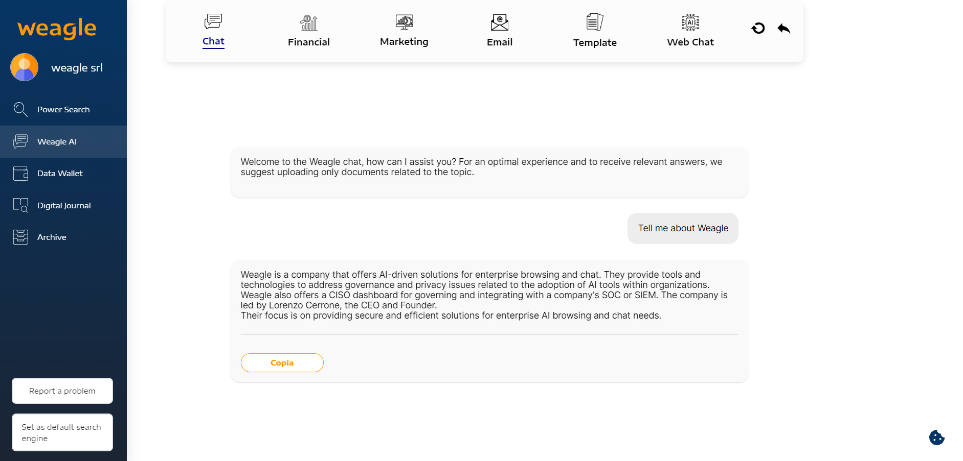Open the Template tool icon
The height and width of the screenshot is (461, 963).
coord(594,21)
